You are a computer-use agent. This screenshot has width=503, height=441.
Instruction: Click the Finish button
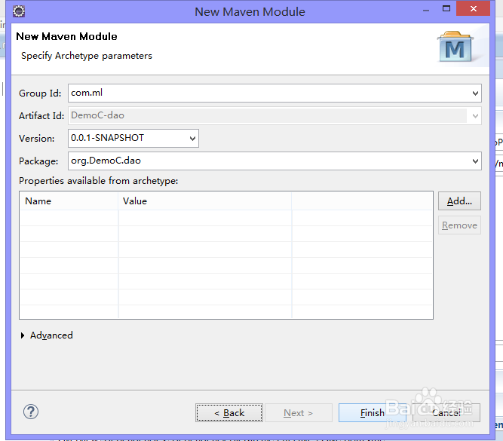tap(372, 413)
